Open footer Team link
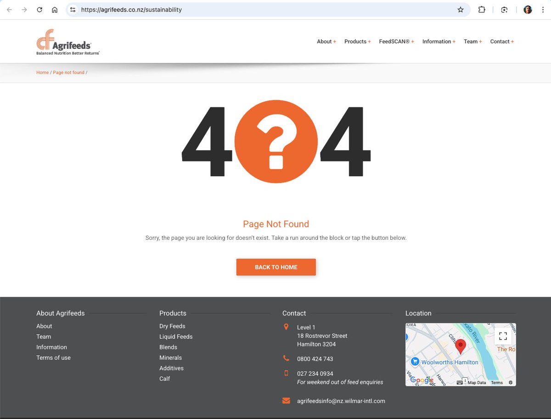This screenshot has height=419, width=551. (44, 337)
